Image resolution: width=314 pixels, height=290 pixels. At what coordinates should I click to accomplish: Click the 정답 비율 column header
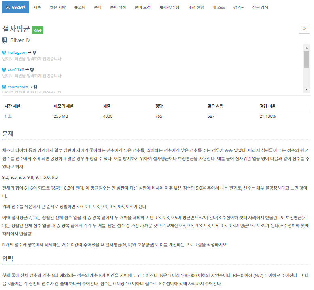pos(267,106)
